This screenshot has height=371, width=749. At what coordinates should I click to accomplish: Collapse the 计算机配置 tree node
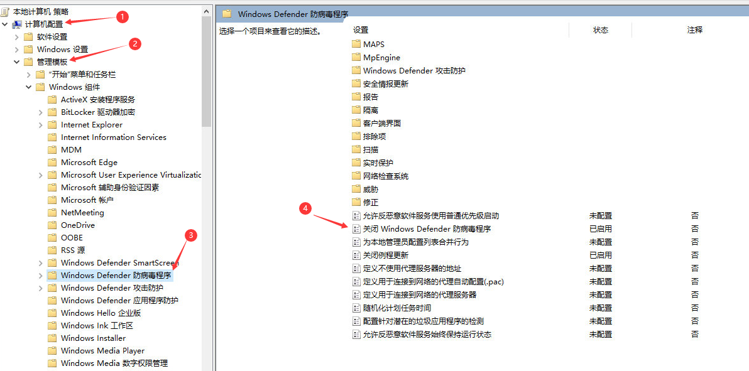click(5, 24)
